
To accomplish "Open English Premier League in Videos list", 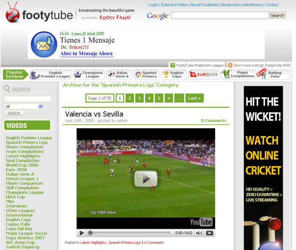I will [29, 138].
